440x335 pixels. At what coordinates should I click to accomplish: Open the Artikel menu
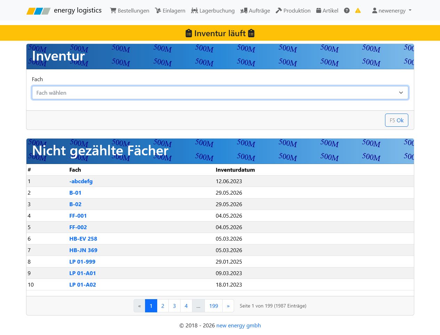(x=327, y=10)
